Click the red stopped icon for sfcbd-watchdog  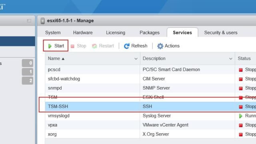[x=241, y=79]
